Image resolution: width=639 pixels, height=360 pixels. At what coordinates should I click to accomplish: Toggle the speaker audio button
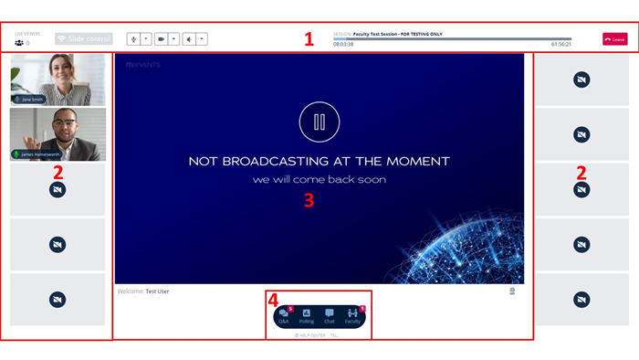coord(189,39)
